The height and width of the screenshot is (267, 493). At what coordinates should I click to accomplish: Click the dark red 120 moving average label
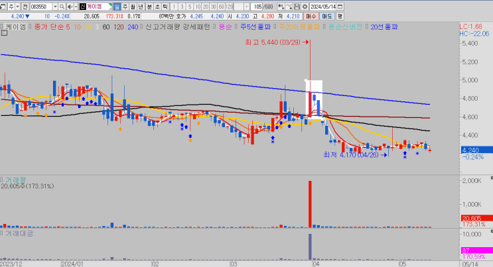click(x=119, y=27)
